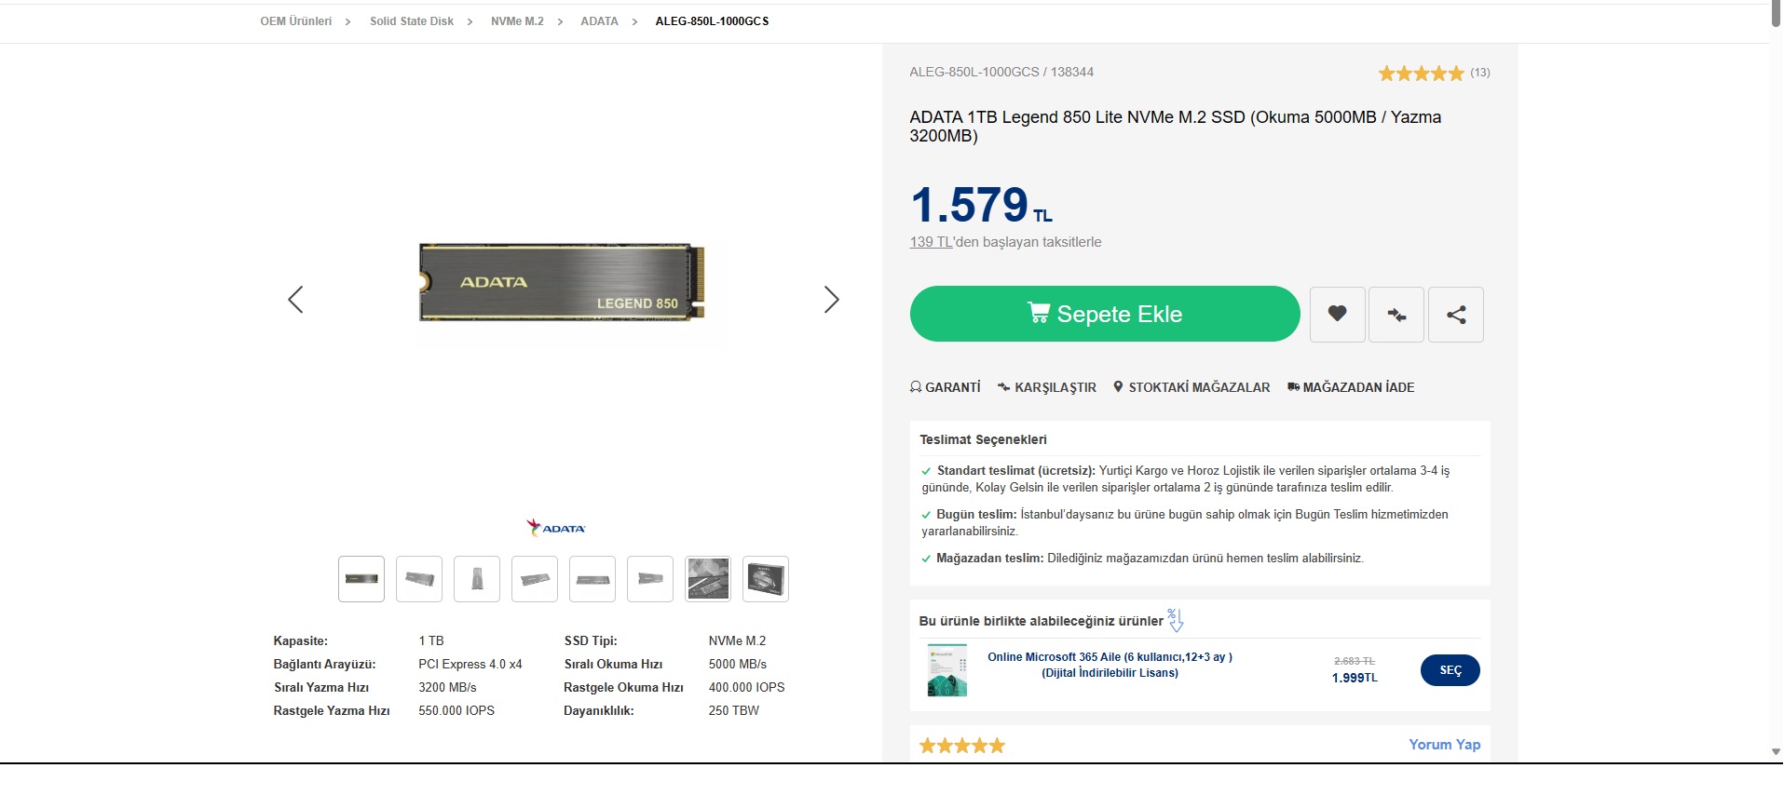The image size is (1784, 795).
Task: Click Sepete Ekle to add to cart
Action: 1105,314
